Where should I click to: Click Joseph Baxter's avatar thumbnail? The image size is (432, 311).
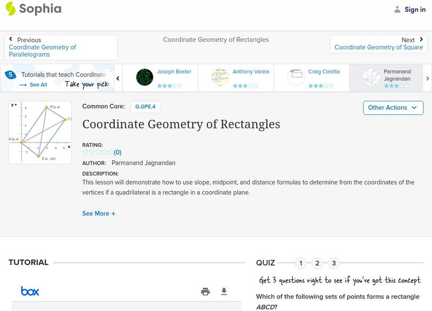145,77
